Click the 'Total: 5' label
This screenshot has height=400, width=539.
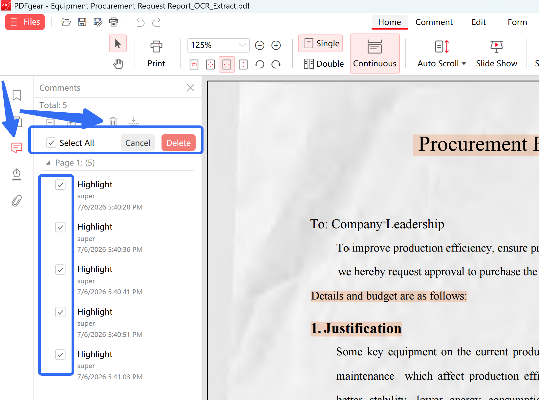click(x=53, y=105)
